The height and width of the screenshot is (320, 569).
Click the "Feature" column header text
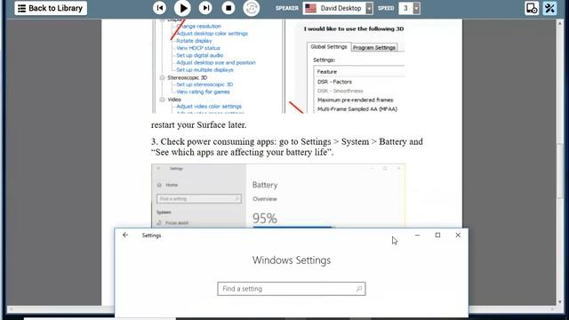327,72
